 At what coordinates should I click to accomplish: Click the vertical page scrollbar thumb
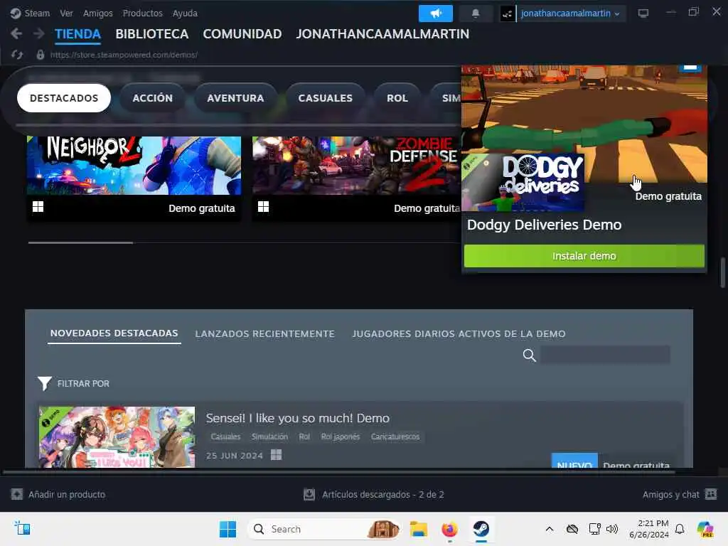point(722,272)
